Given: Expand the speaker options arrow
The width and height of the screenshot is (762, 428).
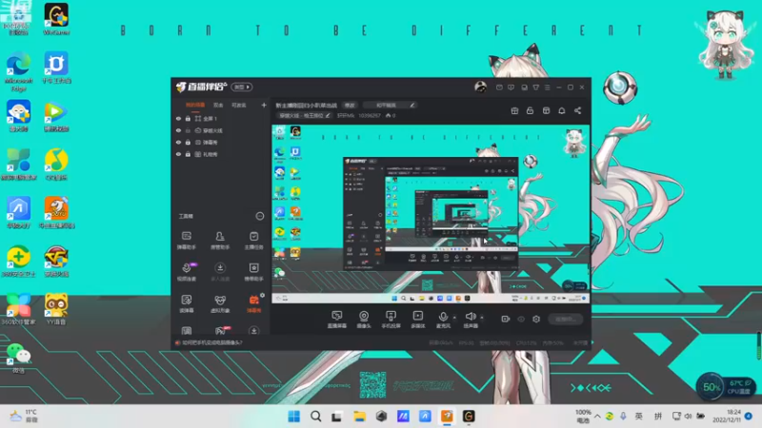Looking at the screenshot, I should [x=482, y=318].
